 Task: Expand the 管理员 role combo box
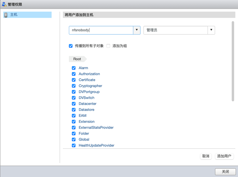pyautogui.click(x=179, y=30)
